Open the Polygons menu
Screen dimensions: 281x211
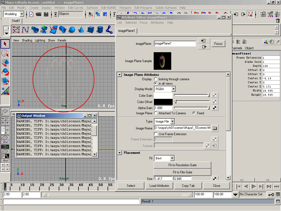coord(125,8)
